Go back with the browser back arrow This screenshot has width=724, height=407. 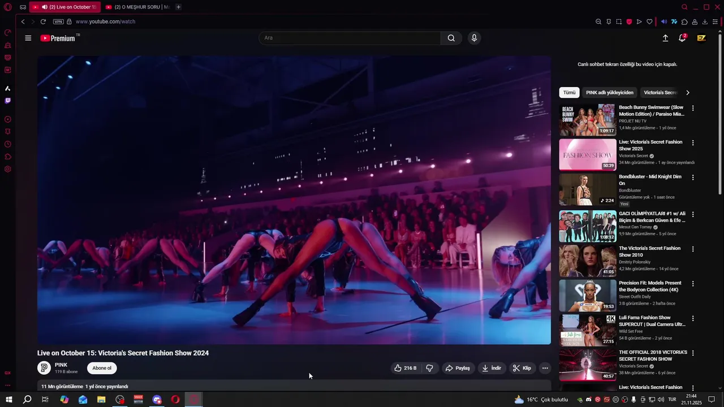(x=23, y=21)
